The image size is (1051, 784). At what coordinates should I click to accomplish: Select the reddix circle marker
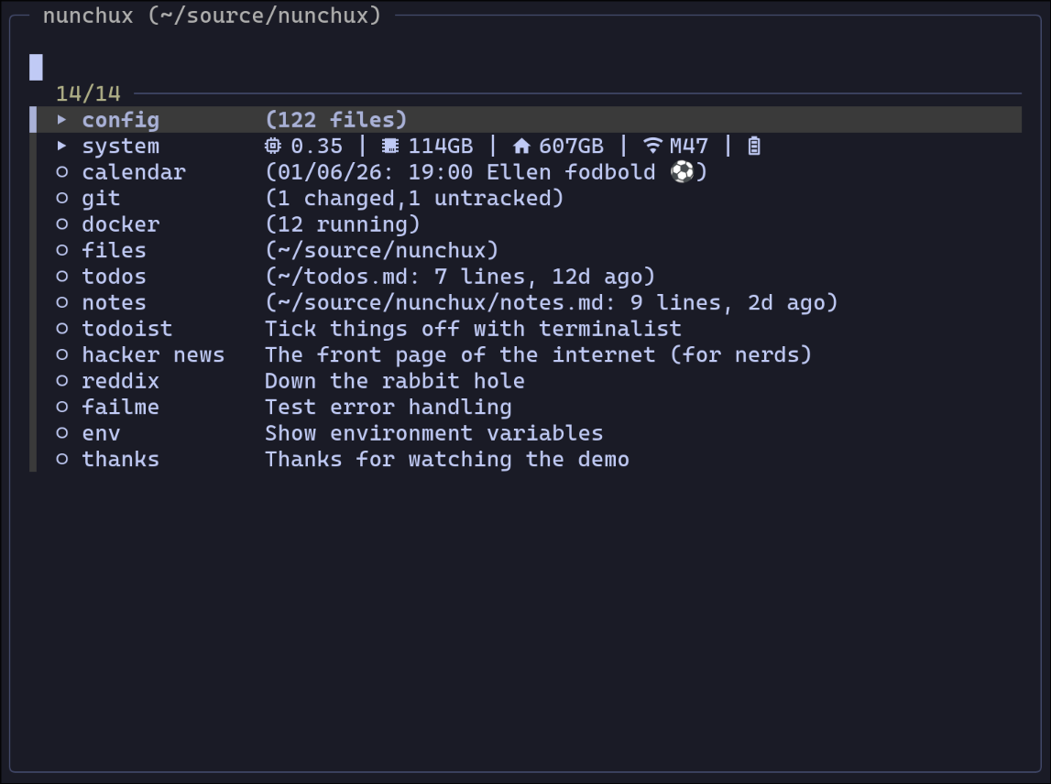(x=61, y=381)
